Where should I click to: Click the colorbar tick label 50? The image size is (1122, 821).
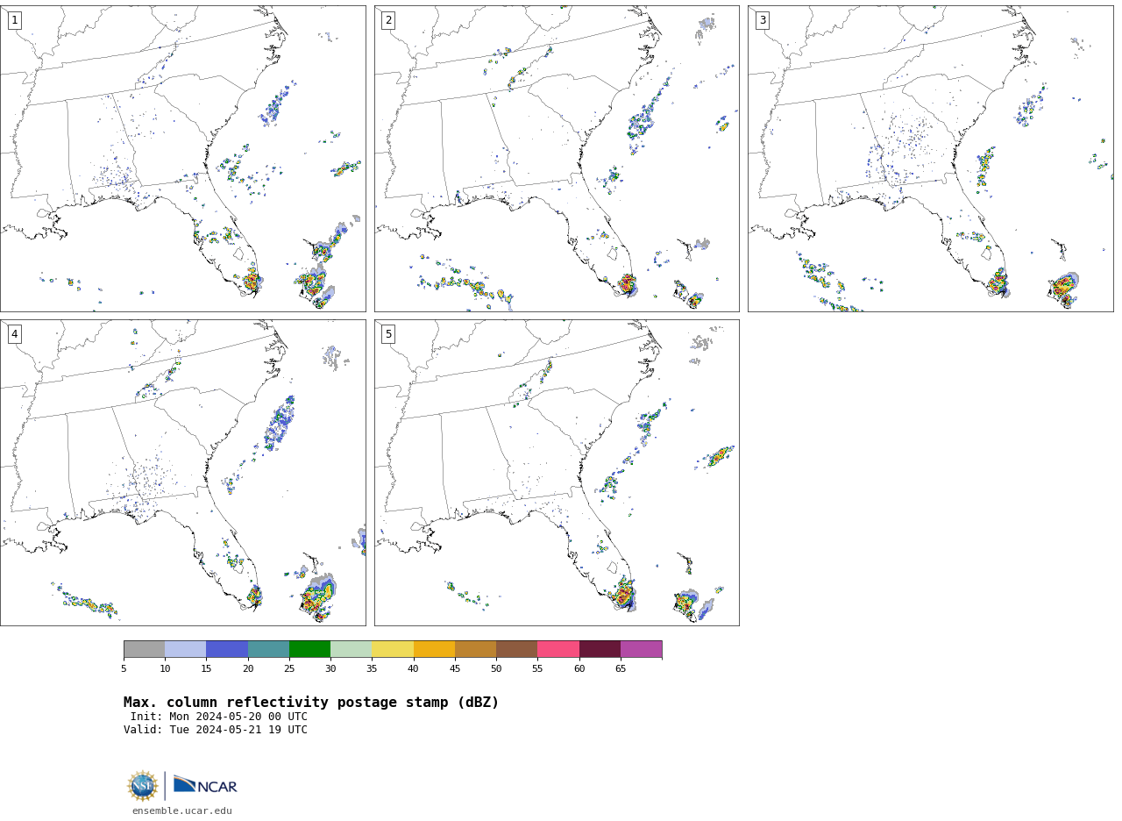496,669
